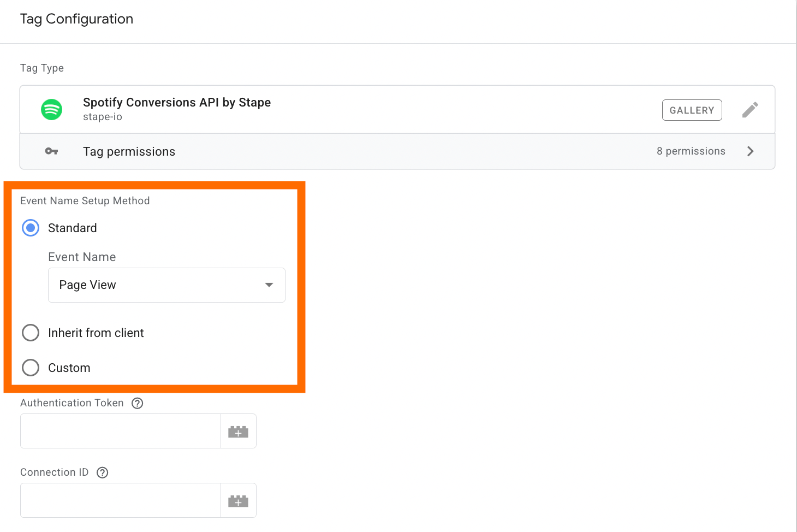
Task: Focus the Connection ID text field
Action: click(x=121, y=500)
